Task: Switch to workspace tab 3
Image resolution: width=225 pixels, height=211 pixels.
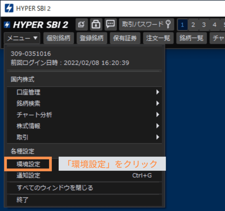Action: pyautogui.click(x=204, y=24)
